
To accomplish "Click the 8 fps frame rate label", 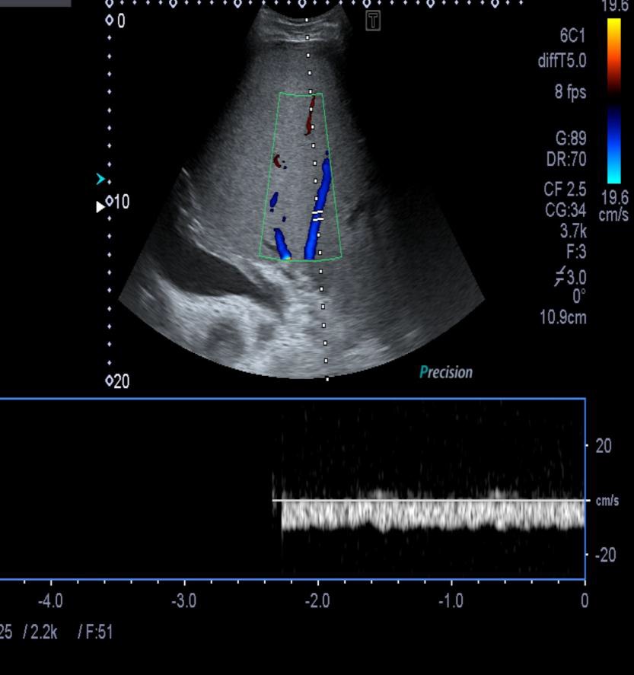I will point(570,92).
